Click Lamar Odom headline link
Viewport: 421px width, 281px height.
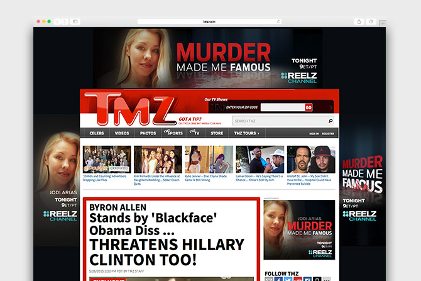(x=260, y=178)
